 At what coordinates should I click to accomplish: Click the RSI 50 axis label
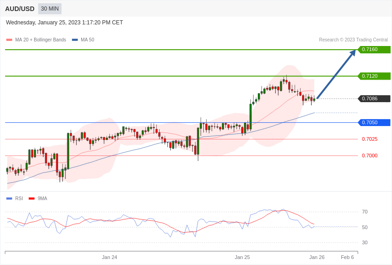click(365, 227)
